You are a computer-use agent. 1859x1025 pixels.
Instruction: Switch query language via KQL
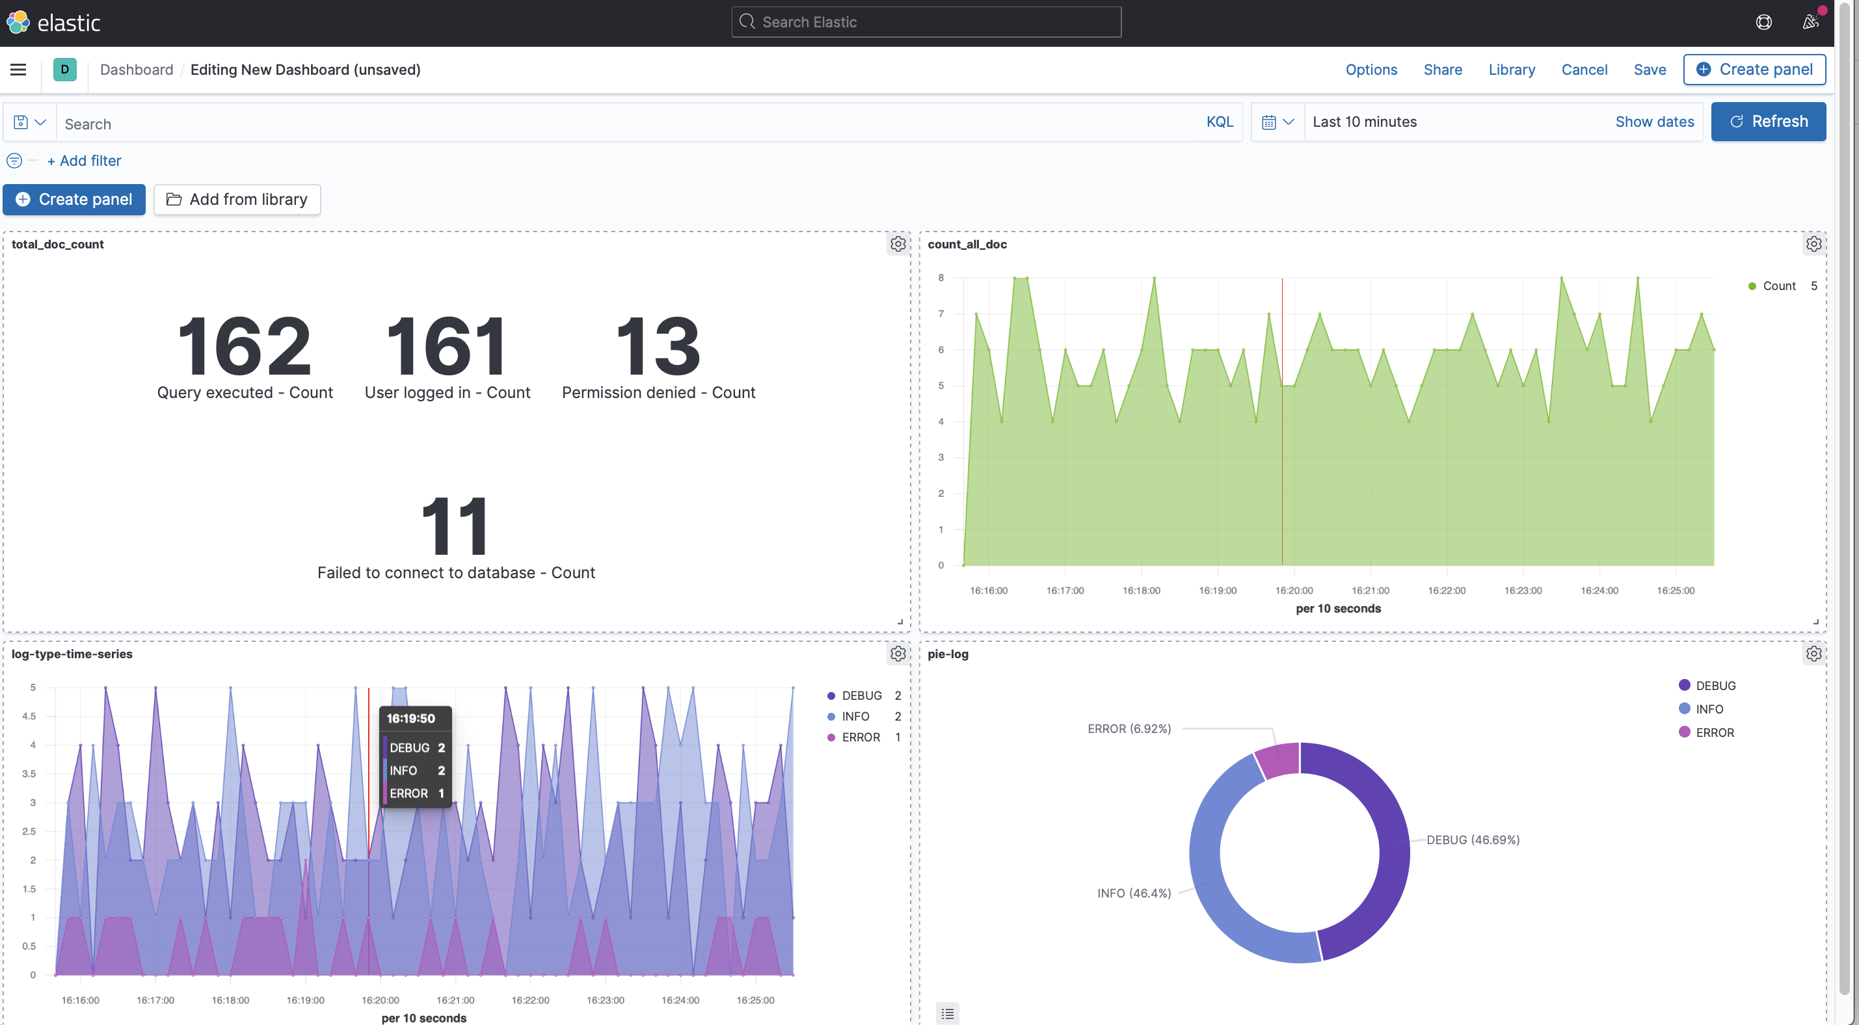tap(1219, 122)
